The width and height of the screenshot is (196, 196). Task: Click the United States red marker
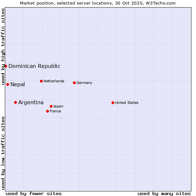point(113,103)
